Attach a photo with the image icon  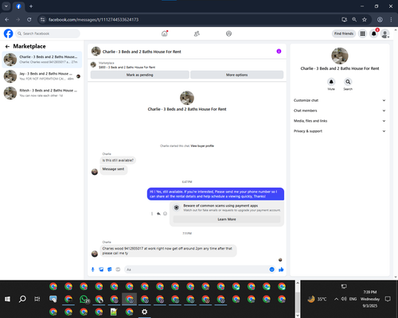click(x=101, y=270)
